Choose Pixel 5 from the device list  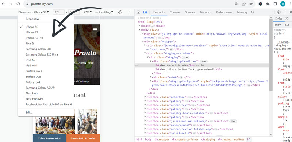coord(46,43)
